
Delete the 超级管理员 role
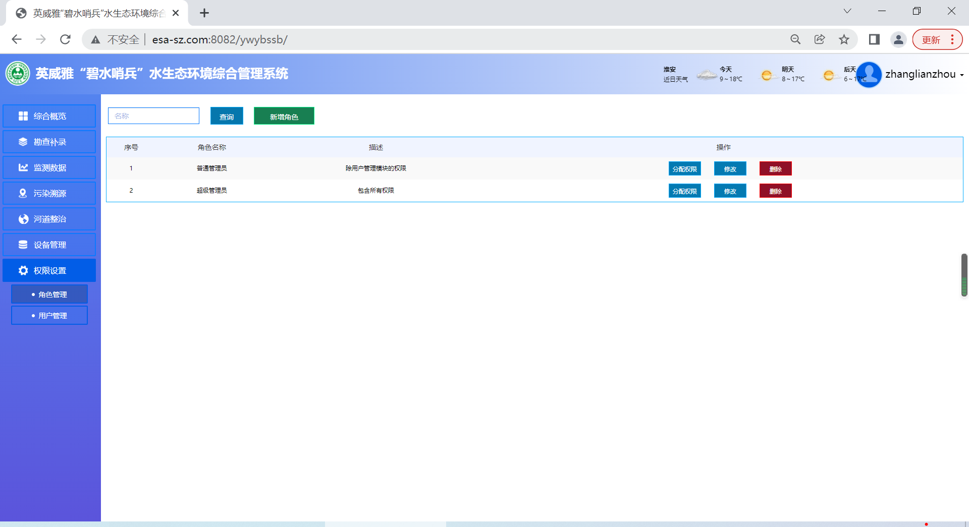[x=775, y=191]
